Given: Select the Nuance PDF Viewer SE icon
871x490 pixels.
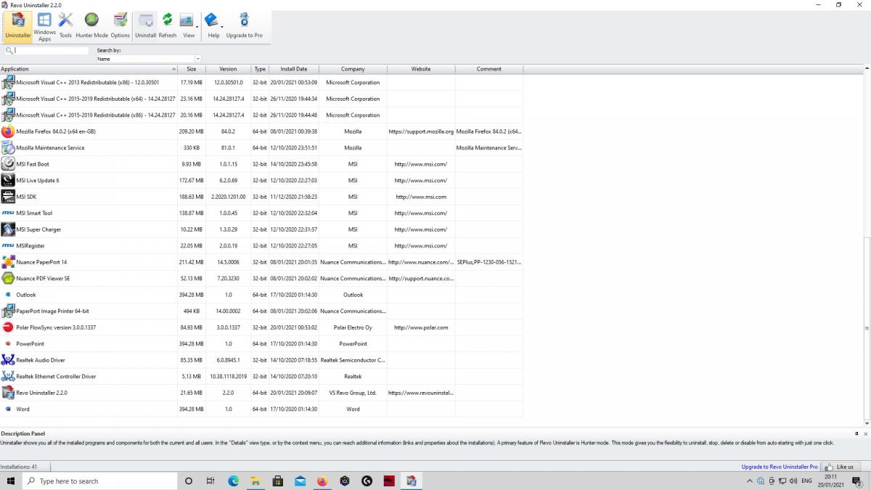Looking at the screenshot, I should [x=8, y=278].
